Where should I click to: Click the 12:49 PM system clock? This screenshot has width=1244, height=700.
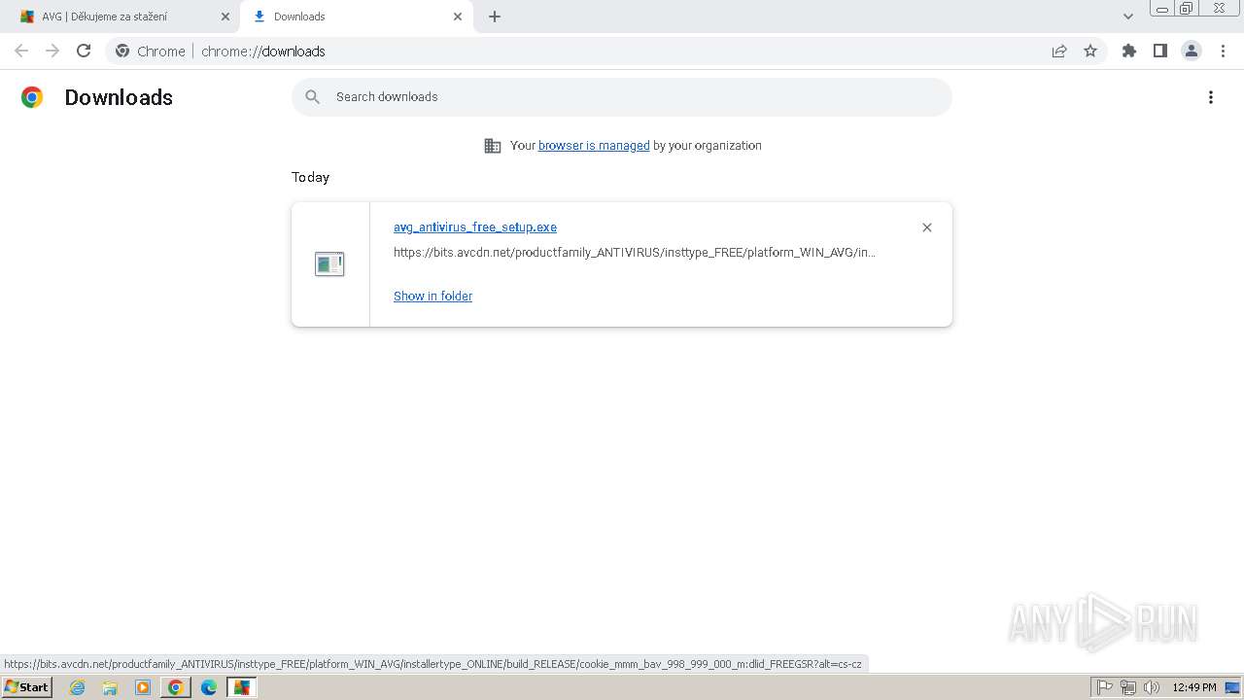(x=1194, y=687)
